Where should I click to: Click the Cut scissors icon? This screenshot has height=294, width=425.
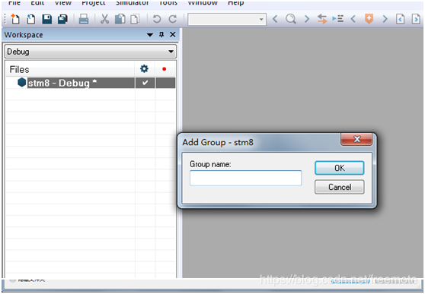click(104, 19)
